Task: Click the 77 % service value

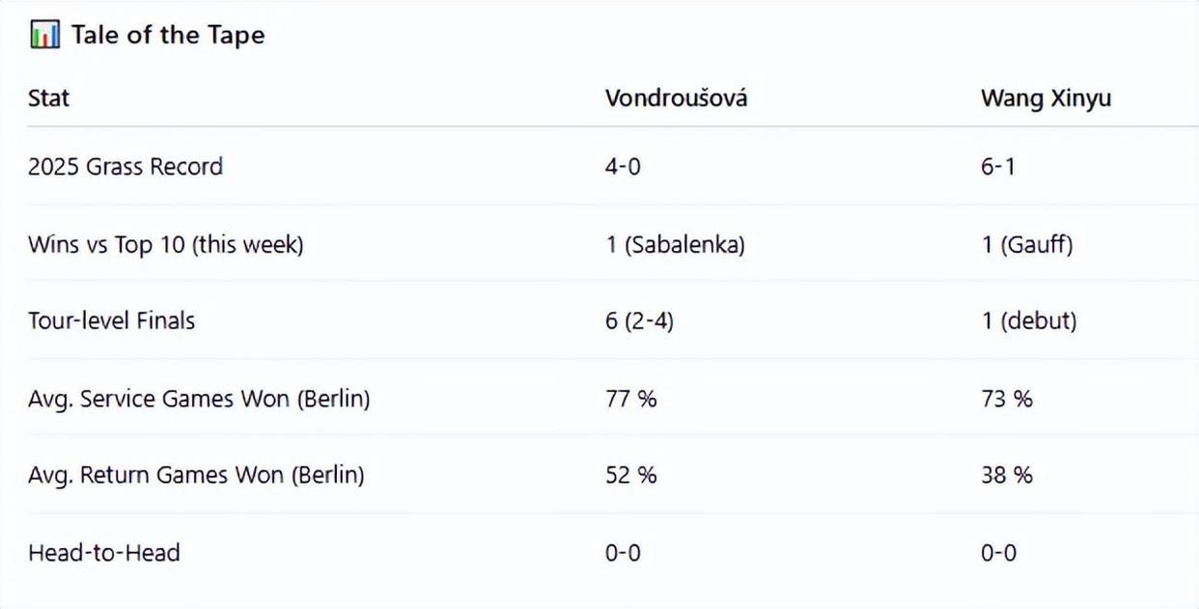Action: (630, 398)
